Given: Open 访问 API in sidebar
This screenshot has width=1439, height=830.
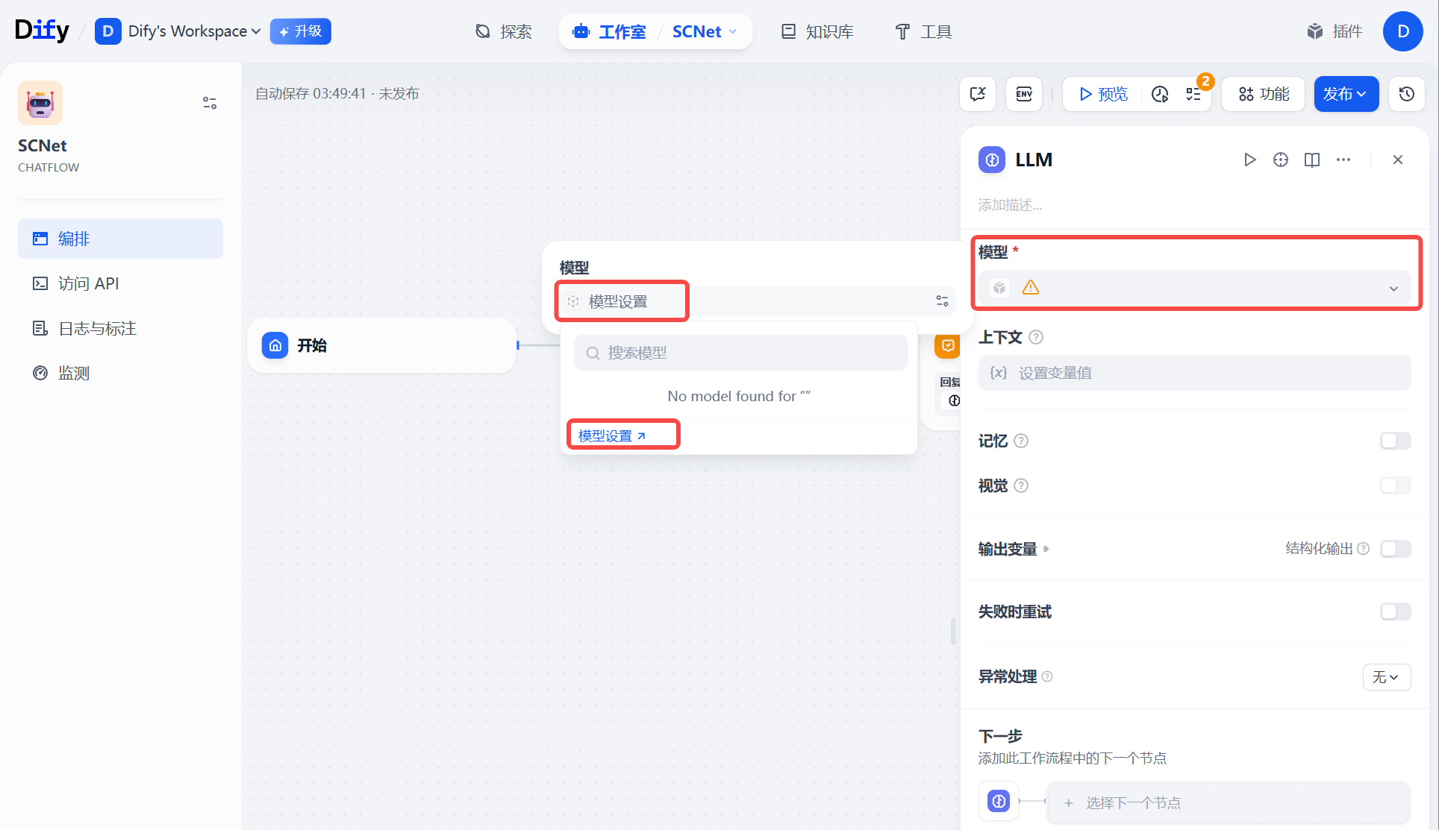Looking at the screenshot, I should [88, 283].
